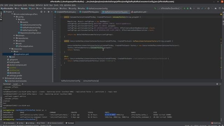Open Search Everywhere magnifier icon
Screen dimensions: 224x126
click(223, 8)
